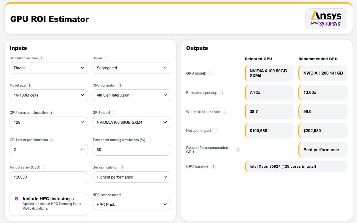Click the recommended GPU value NVIDIA H200 141GB
Screen dimensions: 357x223
pyautogui.click(x=323, y=73)
